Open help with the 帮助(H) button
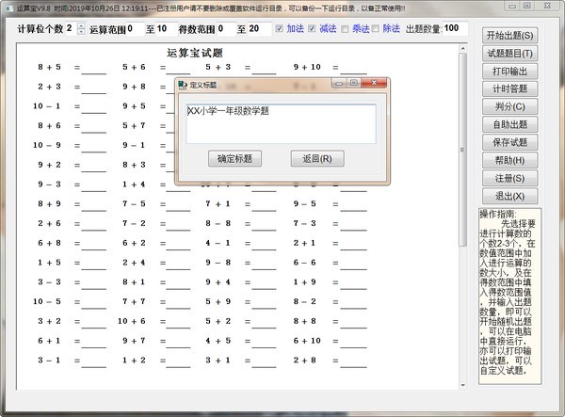This screenshot has width=565, height=417. [510, 160]
